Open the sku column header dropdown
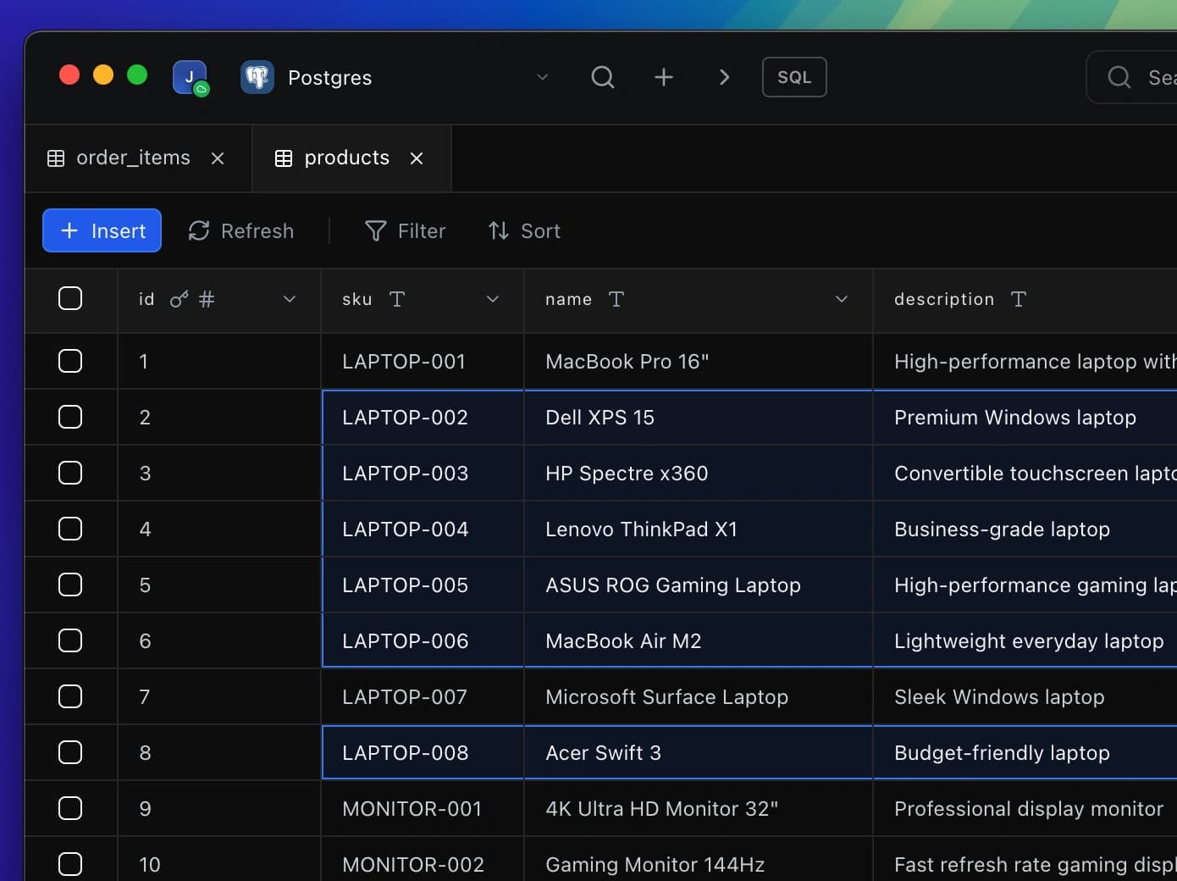 click(493, 299)
